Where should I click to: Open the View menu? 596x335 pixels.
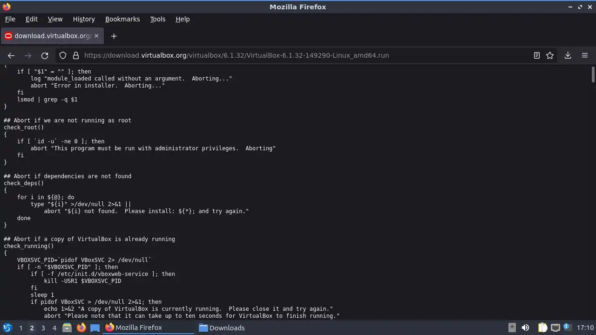[x=55, y=19]
